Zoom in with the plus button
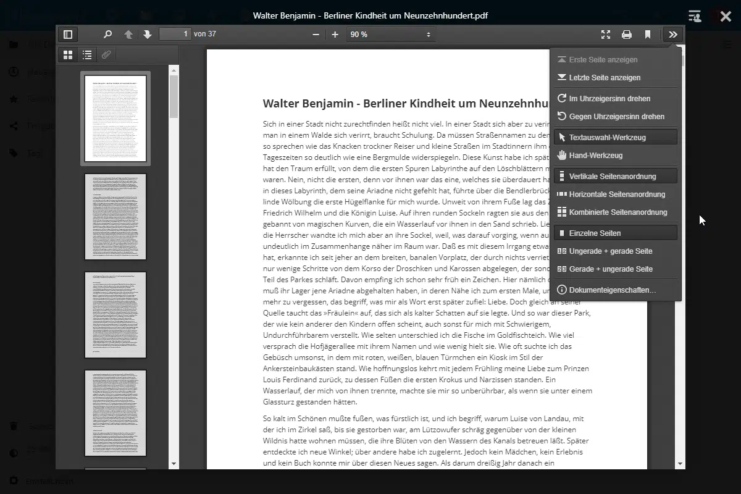This screenshot has height=494, width=741. 335,35
